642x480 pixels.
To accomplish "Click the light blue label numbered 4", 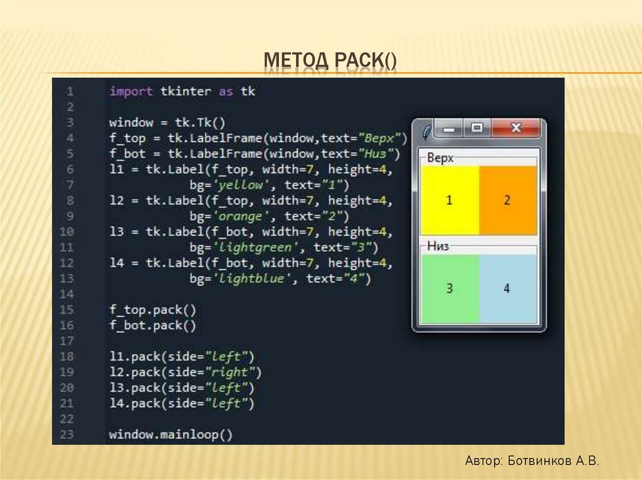I will click(x=508, y=289).
